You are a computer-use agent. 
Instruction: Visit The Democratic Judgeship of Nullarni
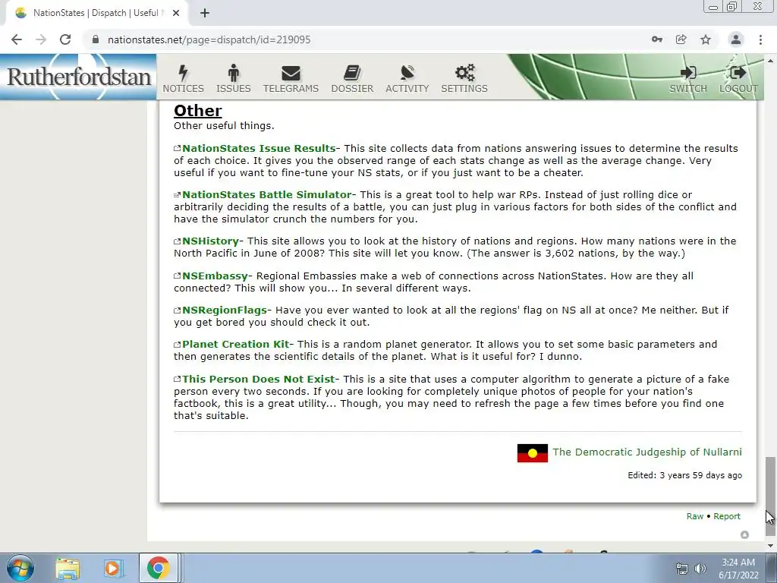click(647, 452)
